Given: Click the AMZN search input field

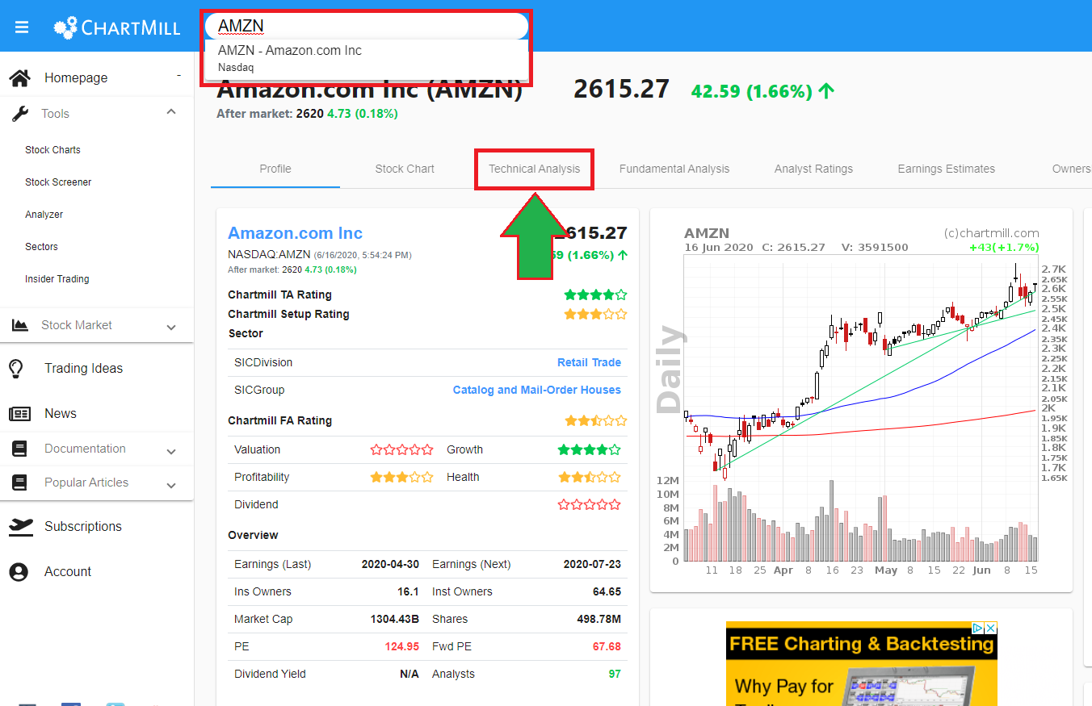Looking at the screenshot, I should click(367, 26).
